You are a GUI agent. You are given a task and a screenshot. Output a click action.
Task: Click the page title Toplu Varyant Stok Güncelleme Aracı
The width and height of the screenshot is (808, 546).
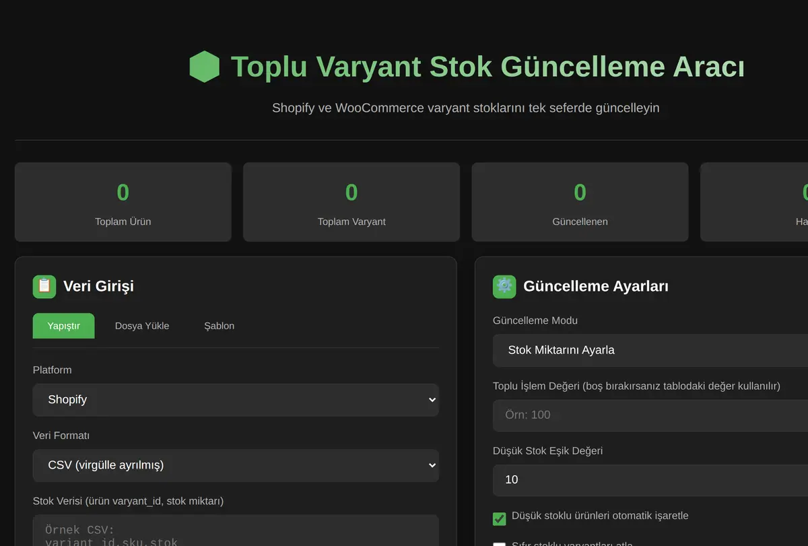pyautogui.click(x=488, y=67)
